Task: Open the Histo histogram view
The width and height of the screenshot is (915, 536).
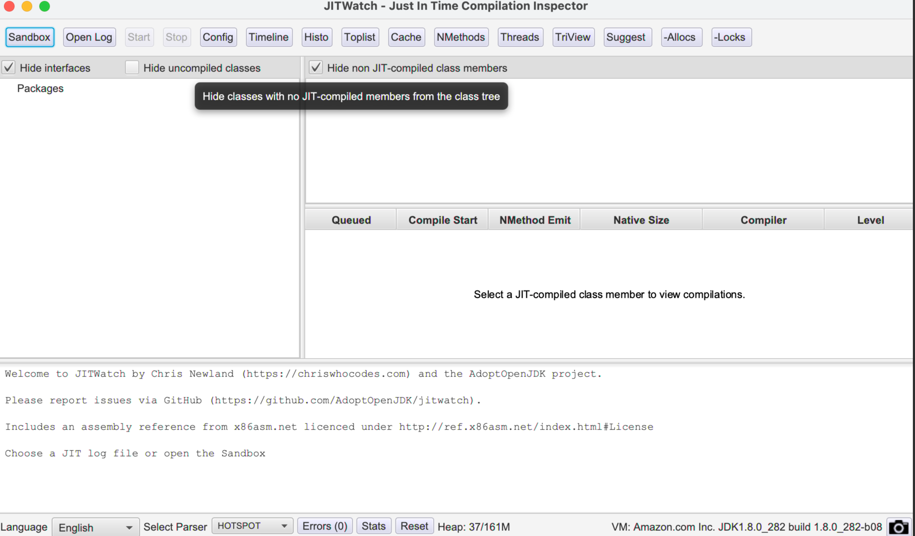Action: click(316, 37)
